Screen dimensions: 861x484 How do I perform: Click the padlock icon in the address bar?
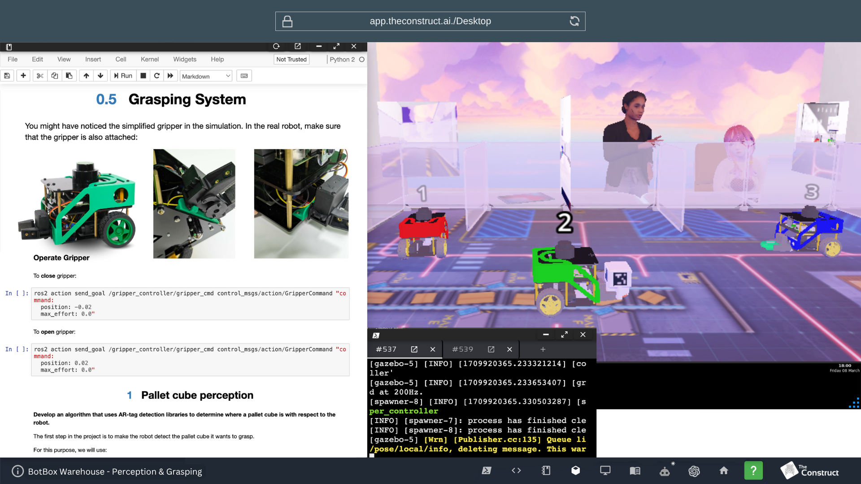point(287,21)
